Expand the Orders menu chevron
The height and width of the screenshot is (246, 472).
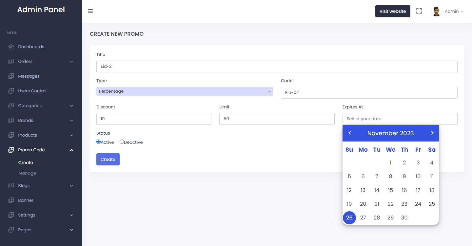(x=71, y=62)
